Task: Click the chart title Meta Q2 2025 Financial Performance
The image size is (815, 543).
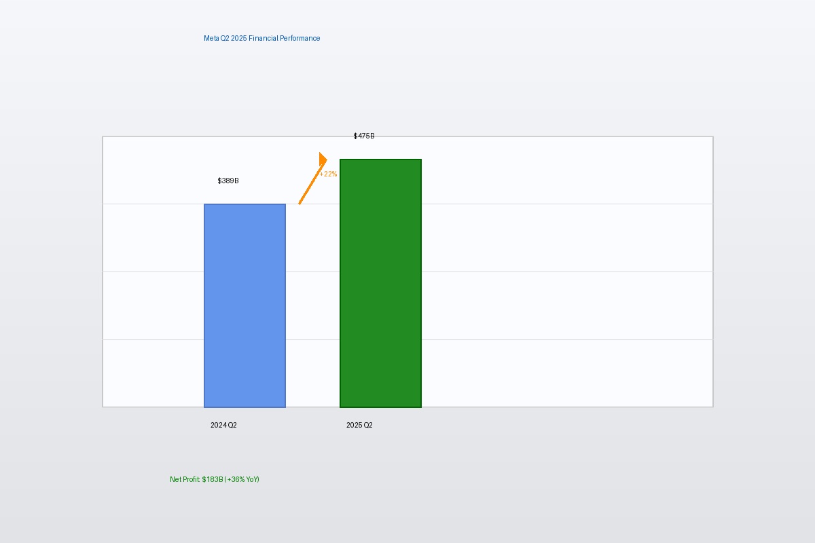Action: point(261,39)
